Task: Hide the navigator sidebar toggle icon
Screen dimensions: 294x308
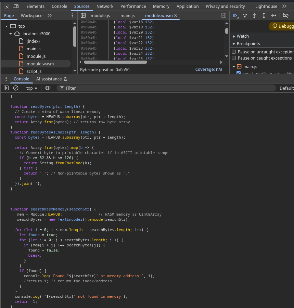Action: pos(83,15)
